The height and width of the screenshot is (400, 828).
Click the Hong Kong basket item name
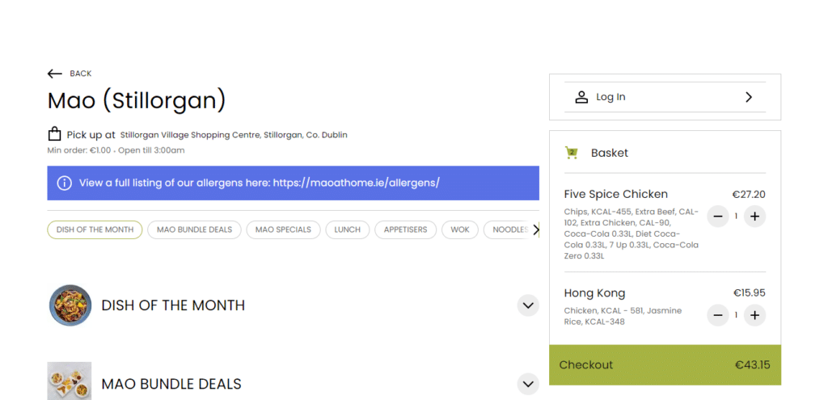click(594, 293)
